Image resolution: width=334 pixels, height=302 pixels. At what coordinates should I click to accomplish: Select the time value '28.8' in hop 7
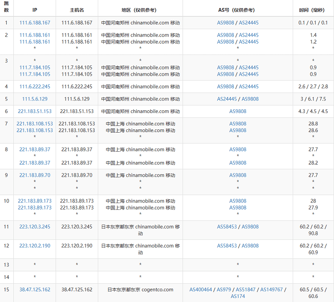pos(313,124)
